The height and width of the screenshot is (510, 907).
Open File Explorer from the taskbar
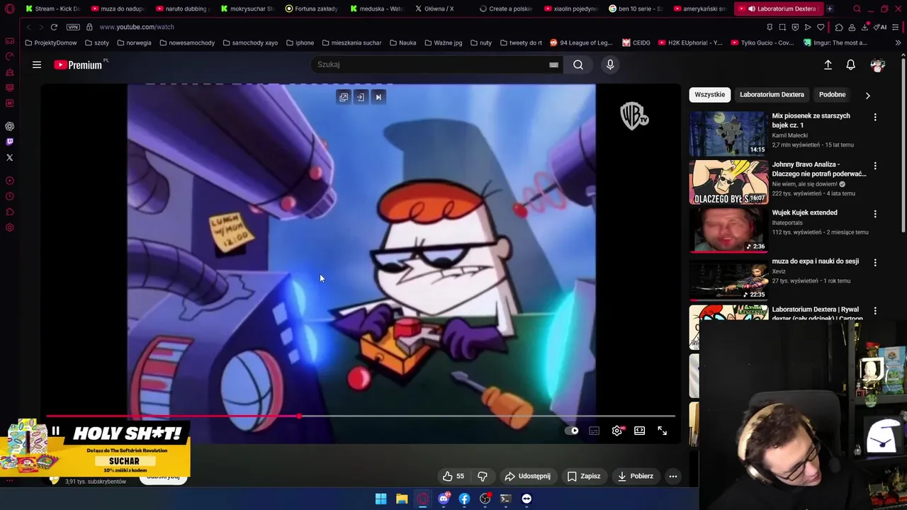tap(402, 499)
